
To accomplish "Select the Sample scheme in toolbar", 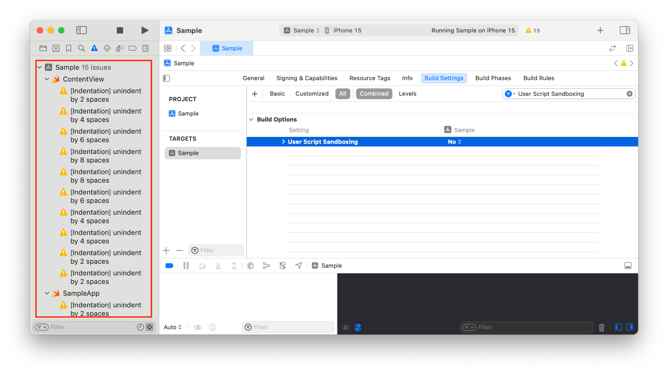I will (299, 31).
